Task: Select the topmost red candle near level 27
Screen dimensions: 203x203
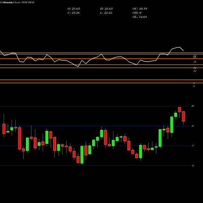Action: click(x=179, y=110)
